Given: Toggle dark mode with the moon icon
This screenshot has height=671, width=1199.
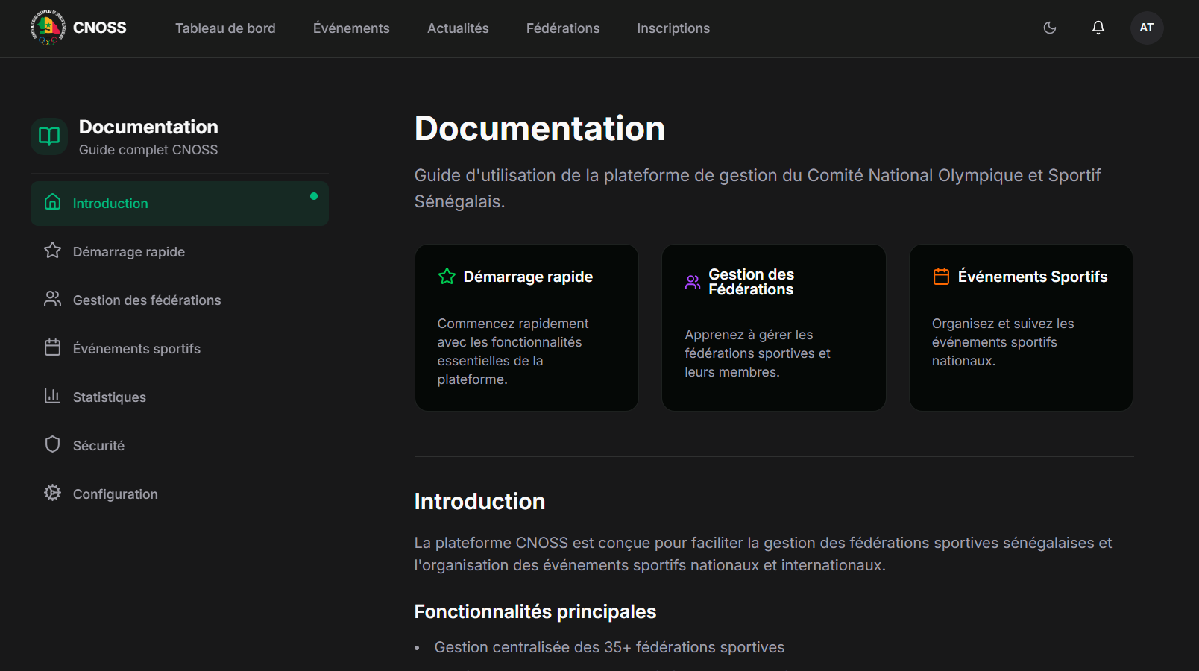Looking at the screenshot, I should point(1049,28).
